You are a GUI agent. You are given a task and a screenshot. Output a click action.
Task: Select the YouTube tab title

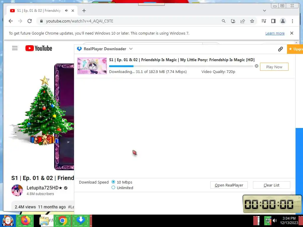point(39,11)
